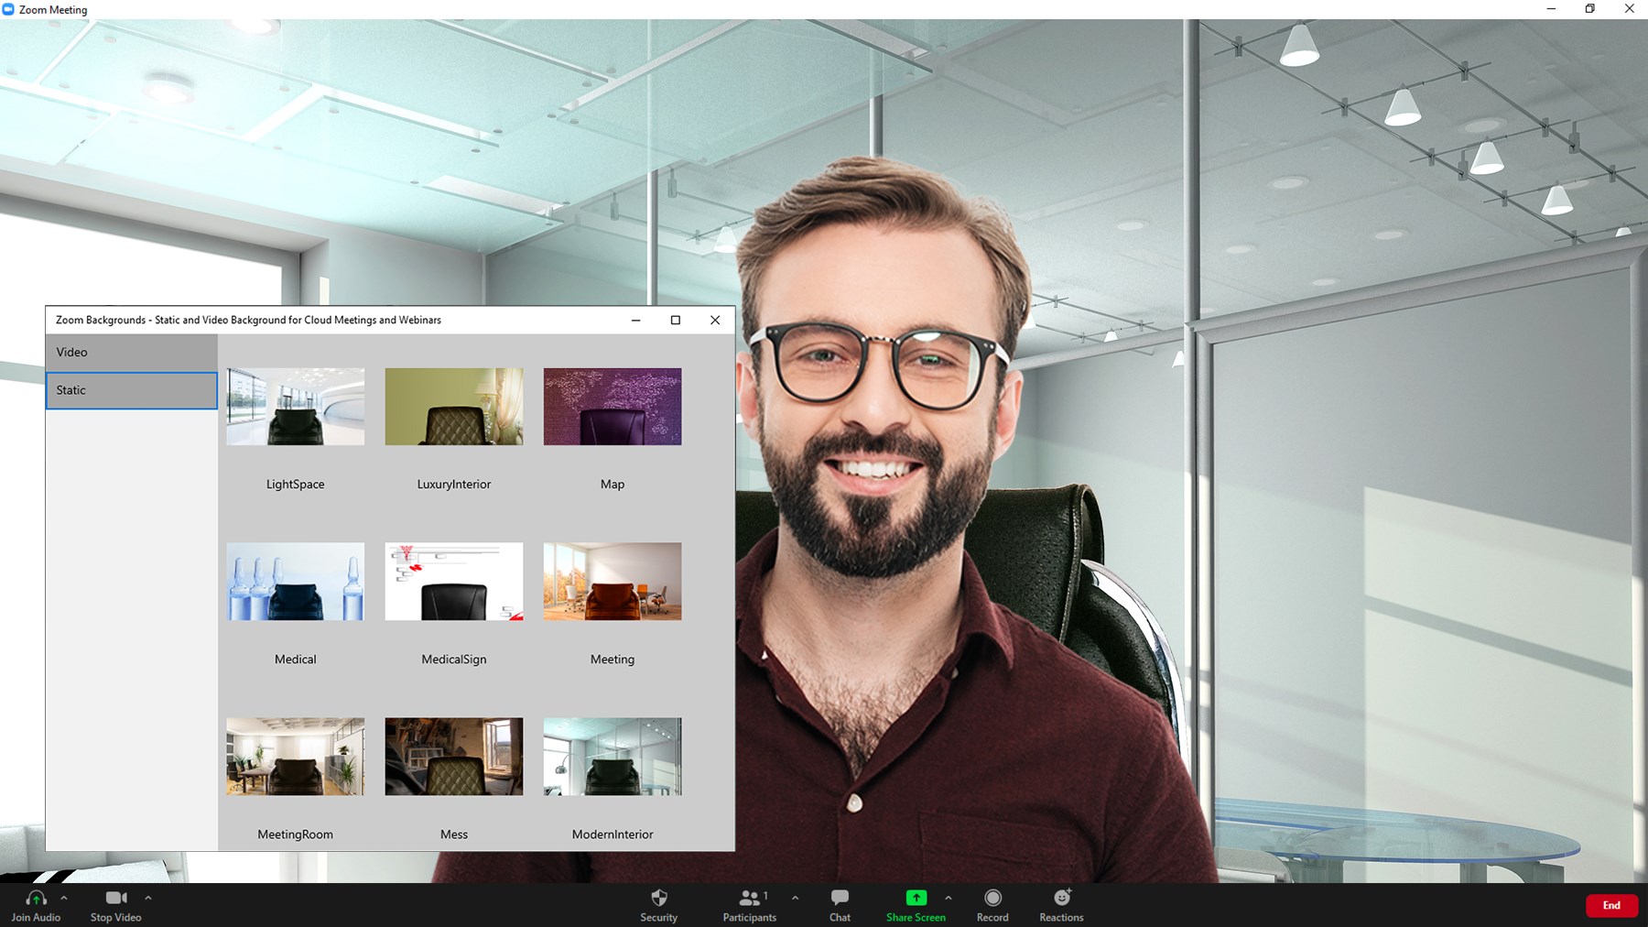Close the Zoom Backgrounds window
Viewport: 1648px width, 927px height.
(x=715, y=320)
